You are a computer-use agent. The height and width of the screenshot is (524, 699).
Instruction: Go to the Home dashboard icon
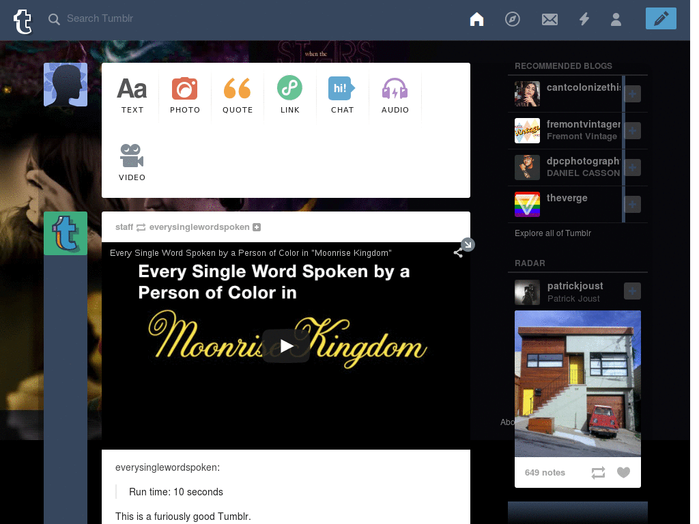point(476,19)
